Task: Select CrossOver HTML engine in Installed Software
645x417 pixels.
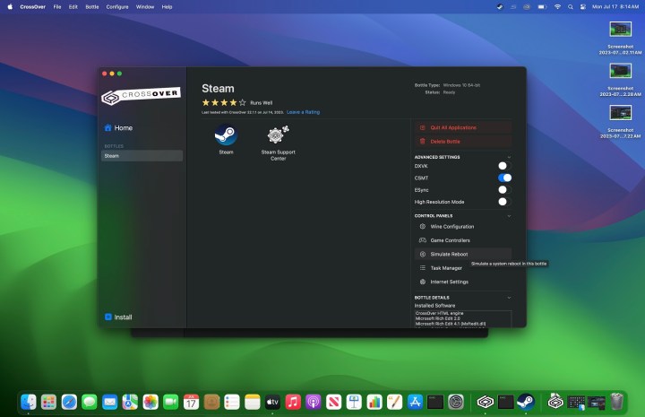Action: pyautogui.click(x=439, y=313)
